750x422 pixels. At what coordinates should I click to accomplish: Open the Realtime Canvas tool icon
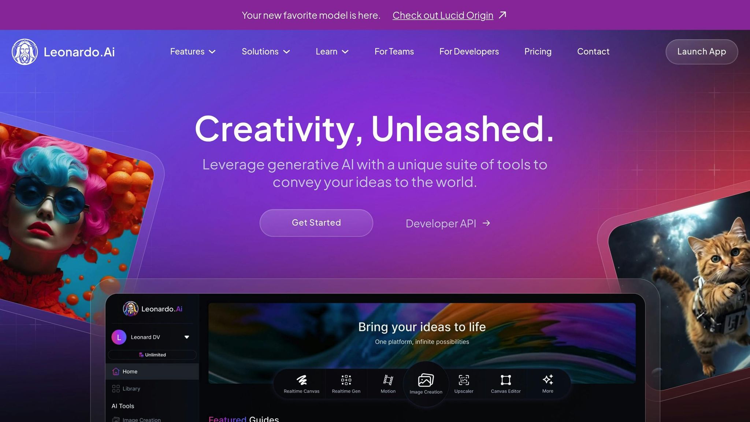tap(301, 380)
